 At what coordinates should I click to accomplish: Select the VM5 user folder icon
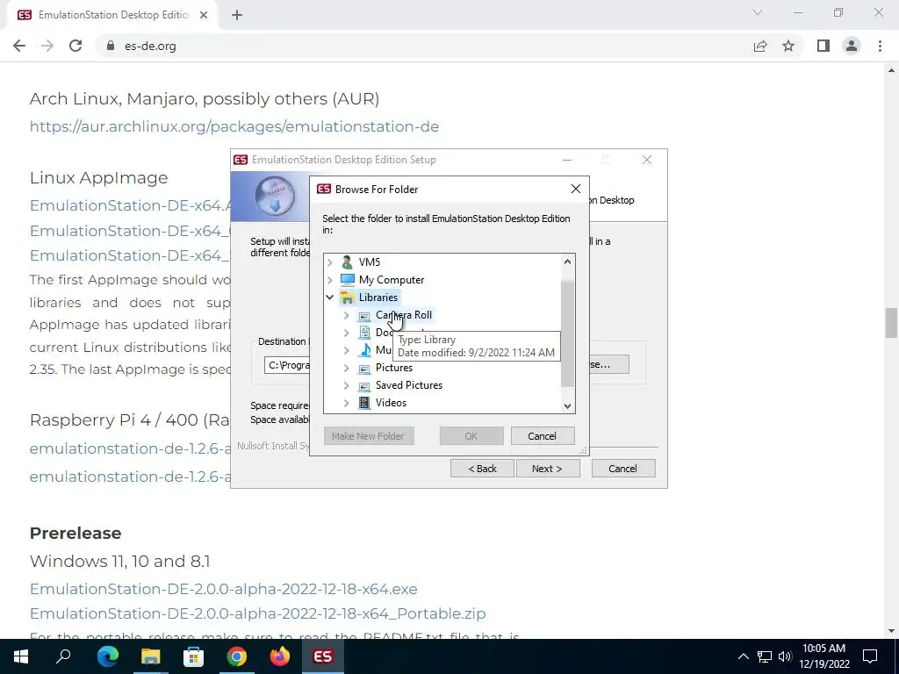(347, 262)
